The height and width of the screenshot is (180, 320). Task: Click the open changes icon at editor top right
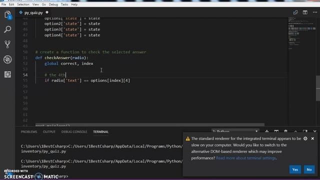(295, 12)
